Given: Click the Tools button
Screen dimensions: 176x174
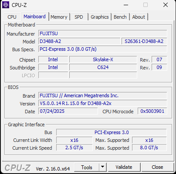Looking at the screenshot, I should tap(87, 167).
